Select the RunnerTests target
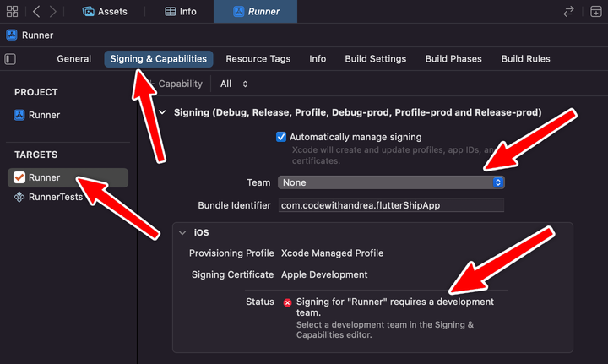This screenshot has width=608, height=364. click(48, 197)
